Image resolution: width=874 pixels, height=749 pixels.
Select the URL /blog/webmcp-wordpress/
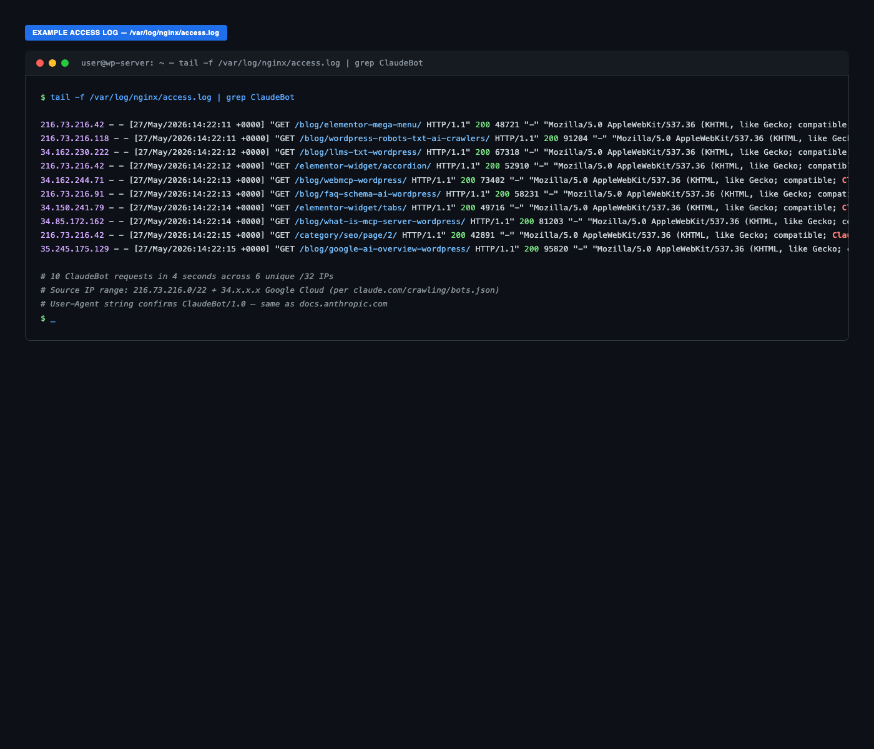tap(351, 180)
